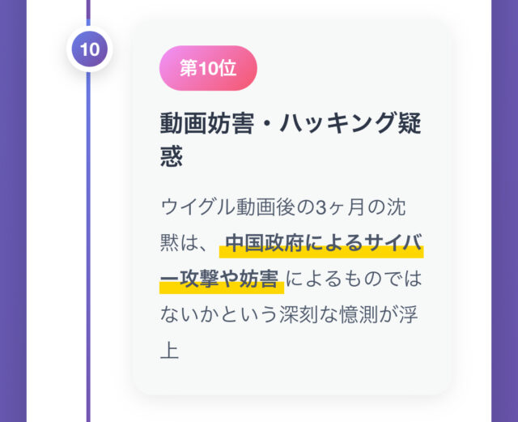Click the final character 上 in the paragraph
The image size is (518, 422).
170,351
